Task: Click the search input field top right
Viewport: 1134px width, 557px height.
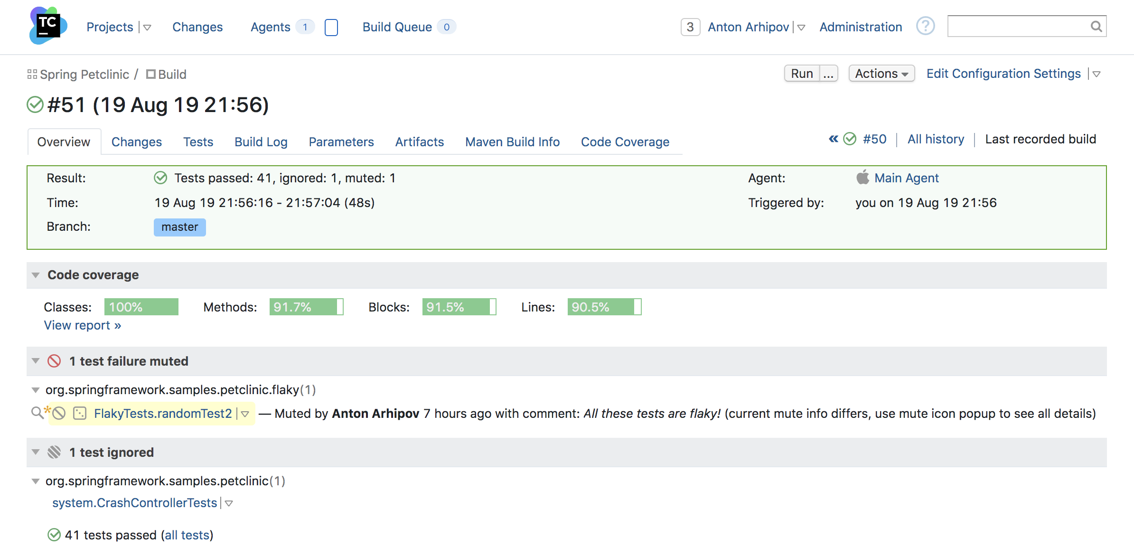Action: coord(1024,27)
